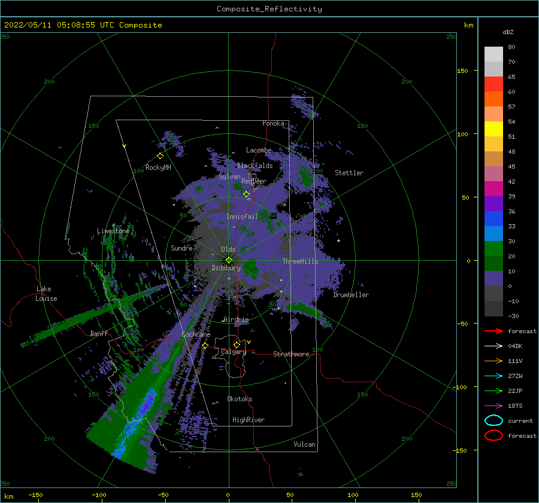
Task: Choose the green 22JP arrow icon
Action: (x=493, y=391)
